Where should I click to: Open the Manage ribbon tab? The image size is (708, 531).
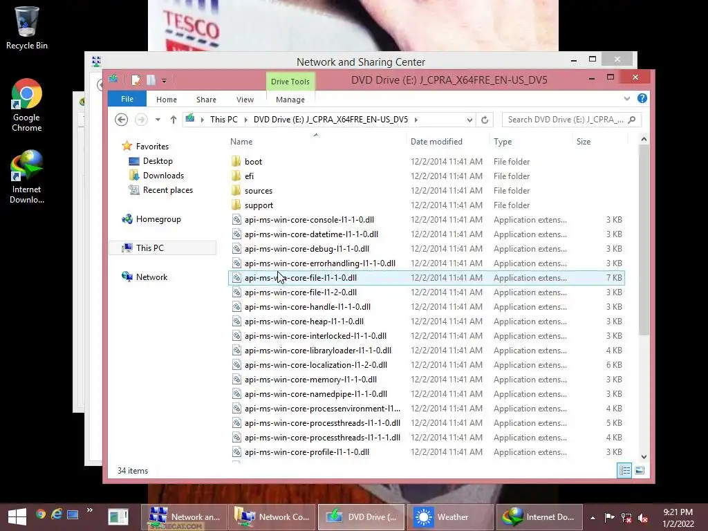pyautogui.click(x=290, y=100)
